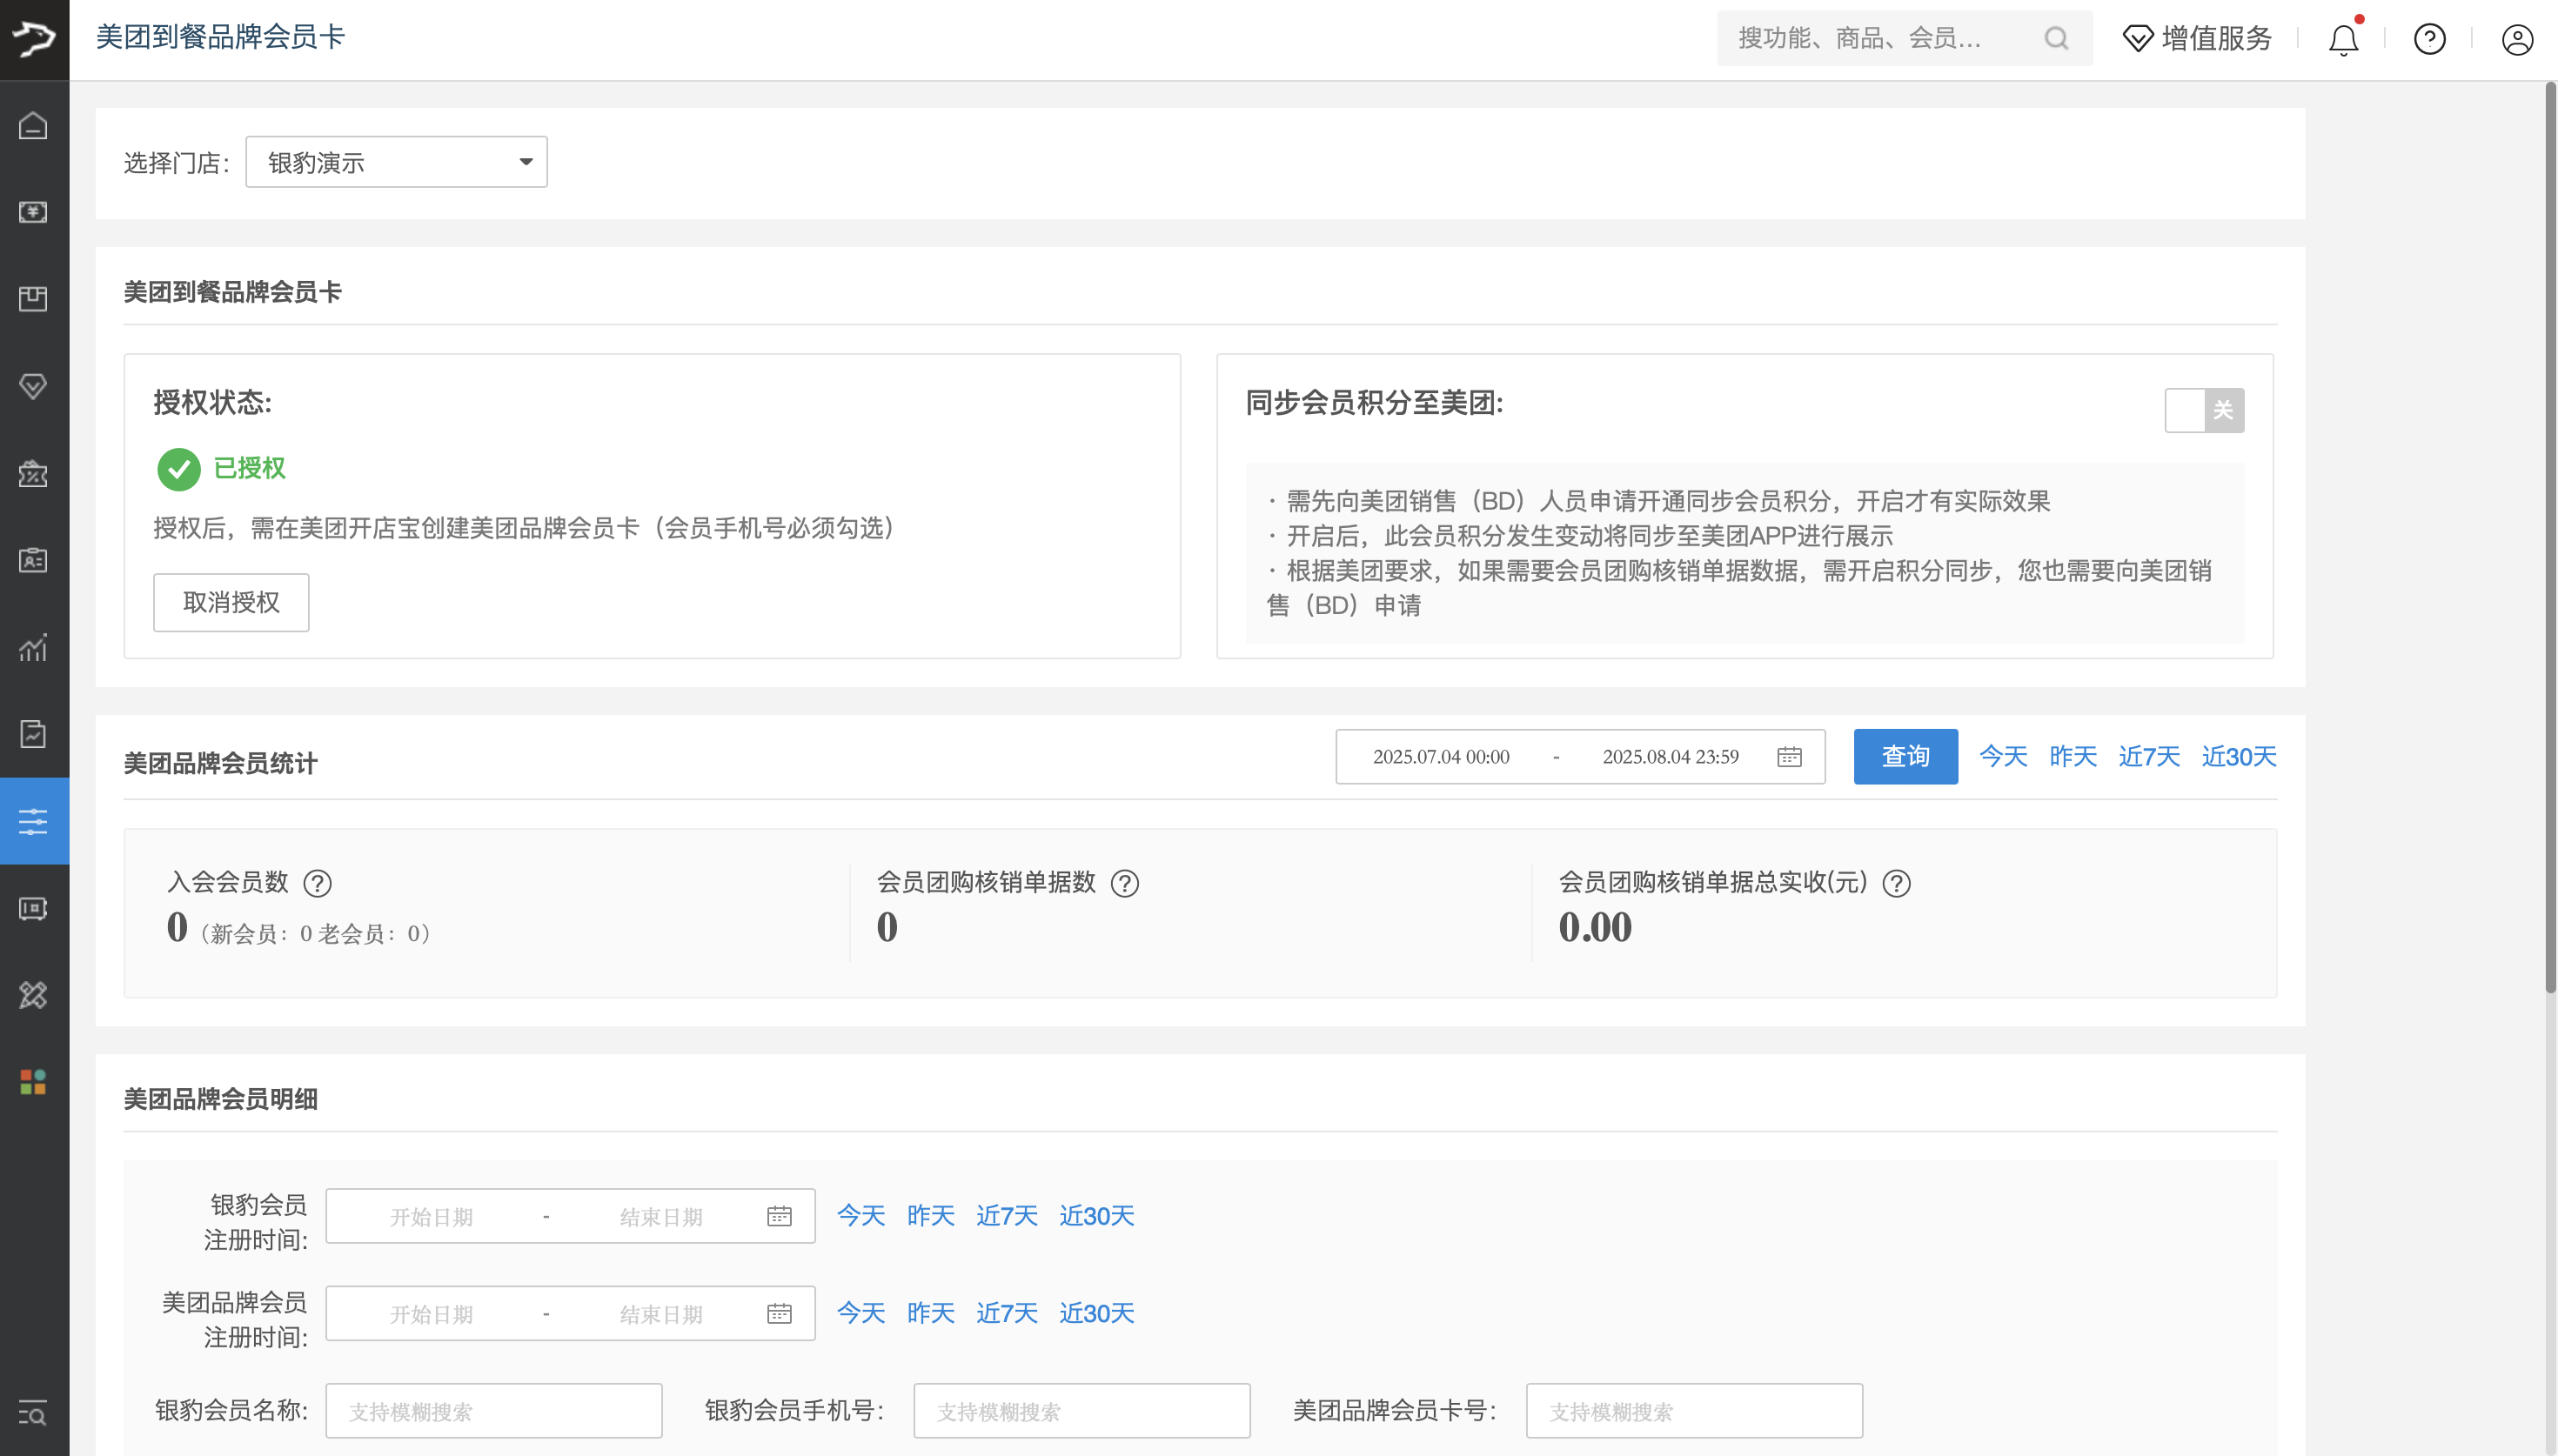Select 近7天 for 美团品牌会员注册时间
The width and height of the screenshot is (2558, 1456).
pos(1006,1313)
